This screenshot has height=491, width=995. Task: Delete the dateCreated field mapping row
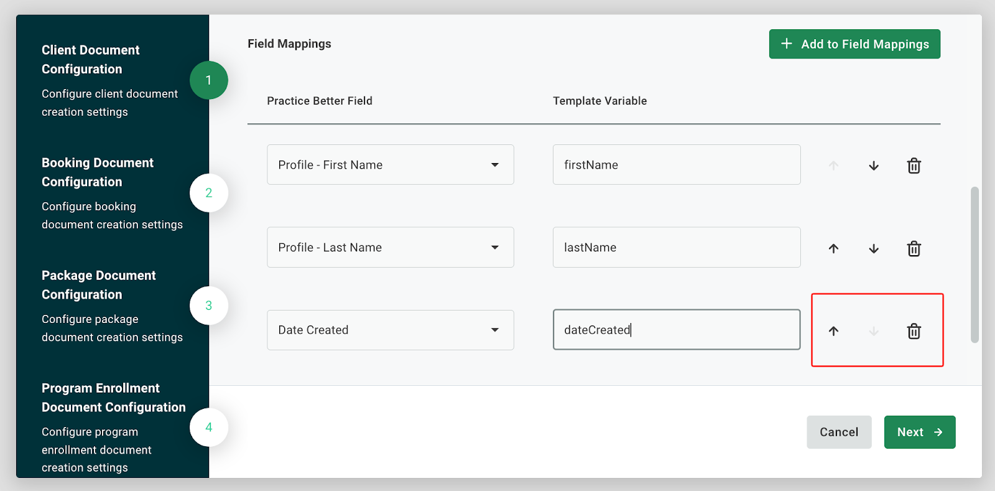click(914, 331)
